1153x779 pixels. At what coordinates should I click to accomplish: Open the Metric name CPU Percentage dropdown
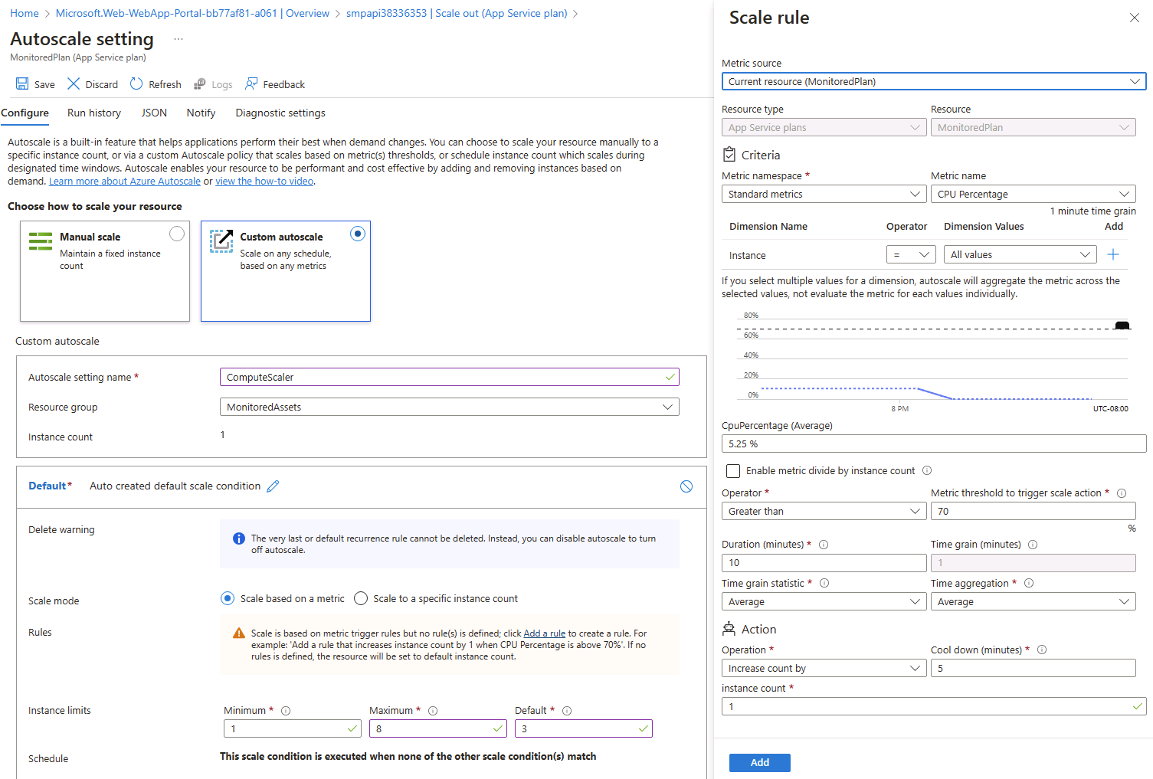tap(1033, 194)
